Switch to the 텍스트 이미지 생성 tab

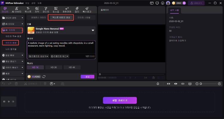pyautogui.click(x=61, y=18)
